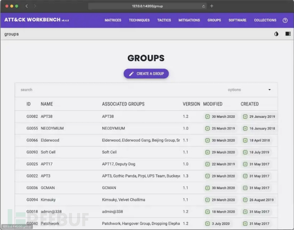This screenshot has width=294, height=230.
Task: Sort by the MODIFIED column header
Action: [x=213, y=104]
